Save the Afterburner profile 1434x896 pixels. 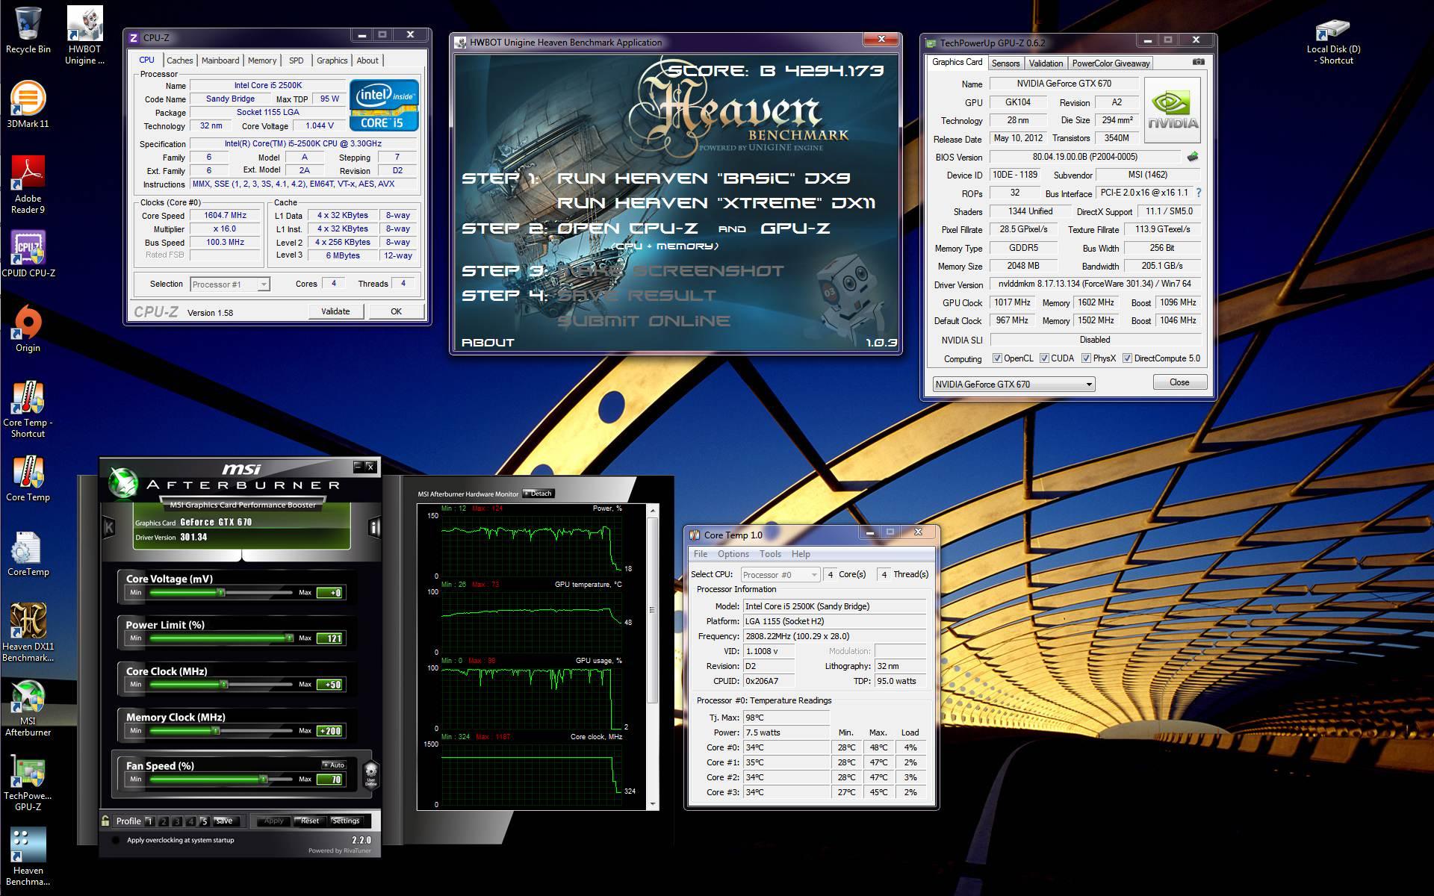tap(223, 821)
